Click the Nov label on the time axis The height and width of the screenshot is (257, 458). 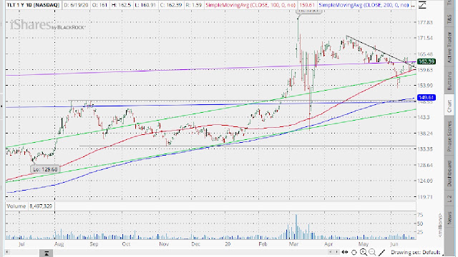[164, 244]
